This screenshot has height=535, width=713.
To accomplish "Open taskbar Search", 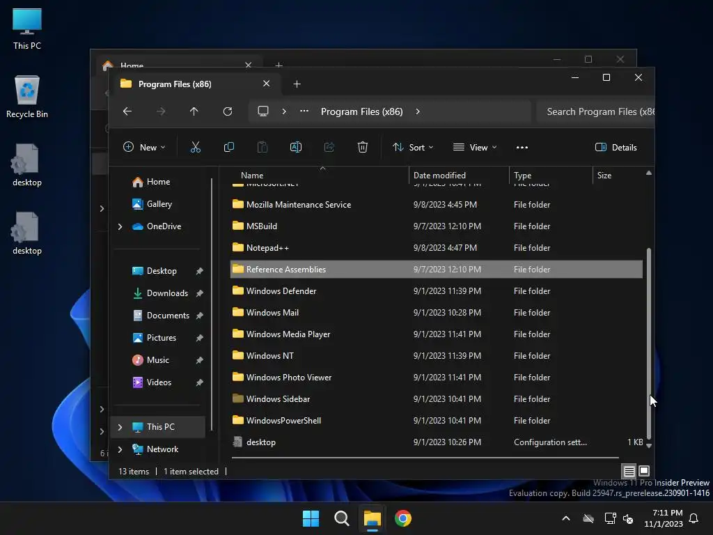I will pyautogui.click(x=341, y=518).
